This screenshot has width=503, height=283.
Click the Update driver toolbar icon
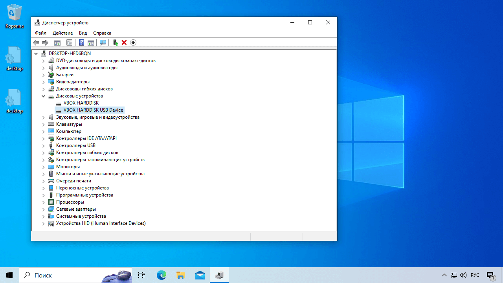pyautogui.click(x=115, y=42)
